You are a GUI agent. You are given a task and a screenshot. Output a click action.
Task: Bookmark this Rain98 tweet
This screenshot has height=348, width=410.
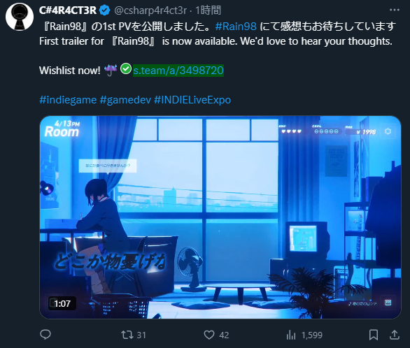click(374, 335)
